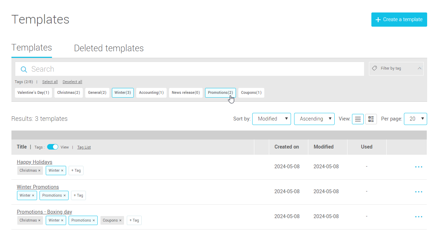The width and height of the screenshot is (441, 242).
Task: Open the Tag List link
Action: (x=84, y=147)
